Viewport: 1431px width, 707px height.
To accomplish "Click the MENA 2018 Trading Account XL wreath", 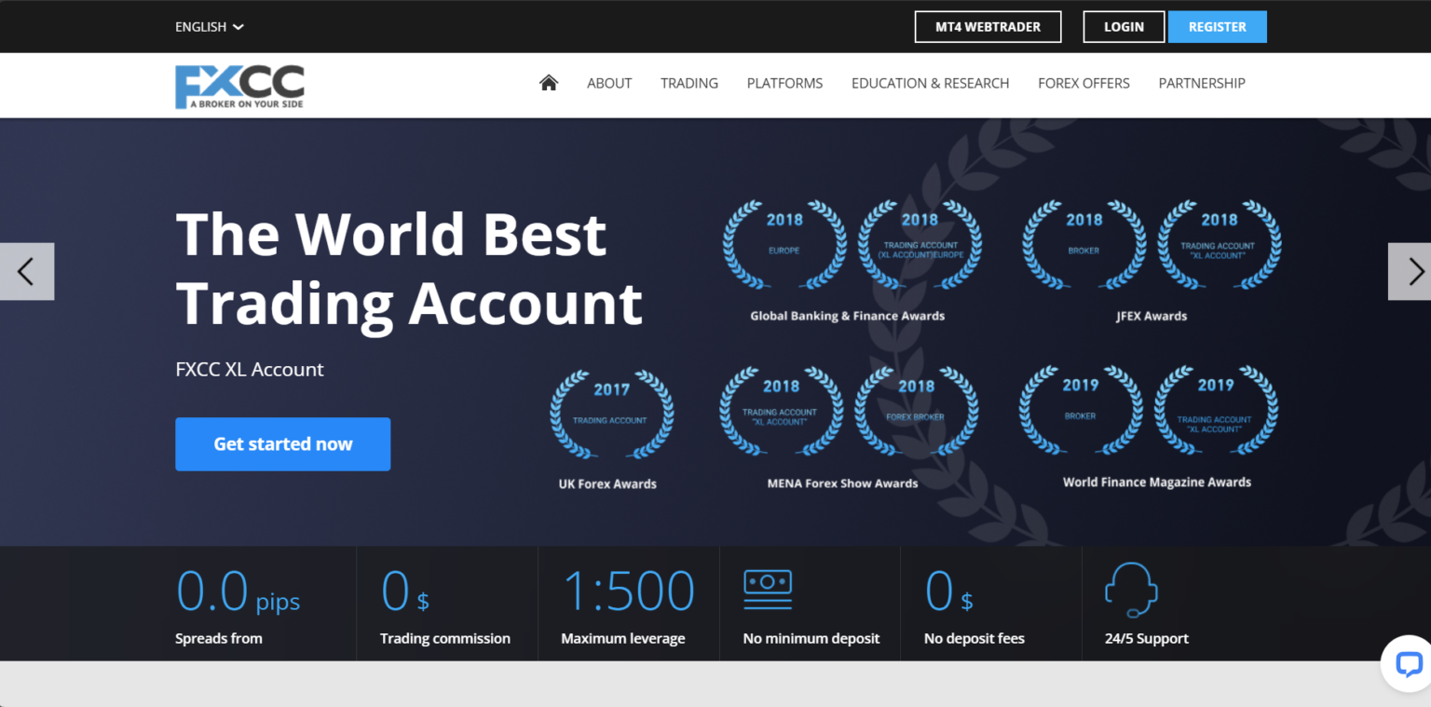I will click(781, 411).
